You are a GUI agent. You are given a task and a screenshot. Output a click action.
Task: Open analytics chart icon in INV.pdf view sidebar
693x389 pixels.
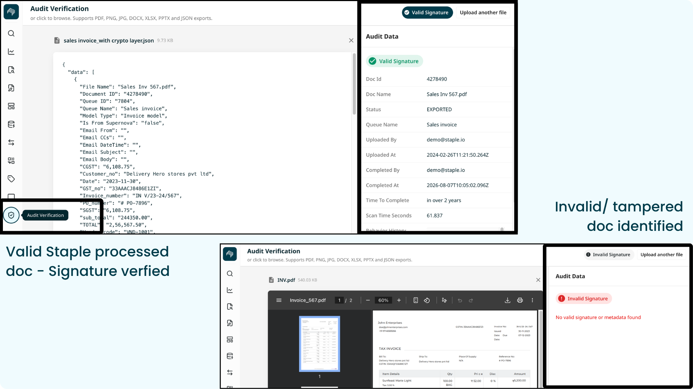[x=230, y=290]
